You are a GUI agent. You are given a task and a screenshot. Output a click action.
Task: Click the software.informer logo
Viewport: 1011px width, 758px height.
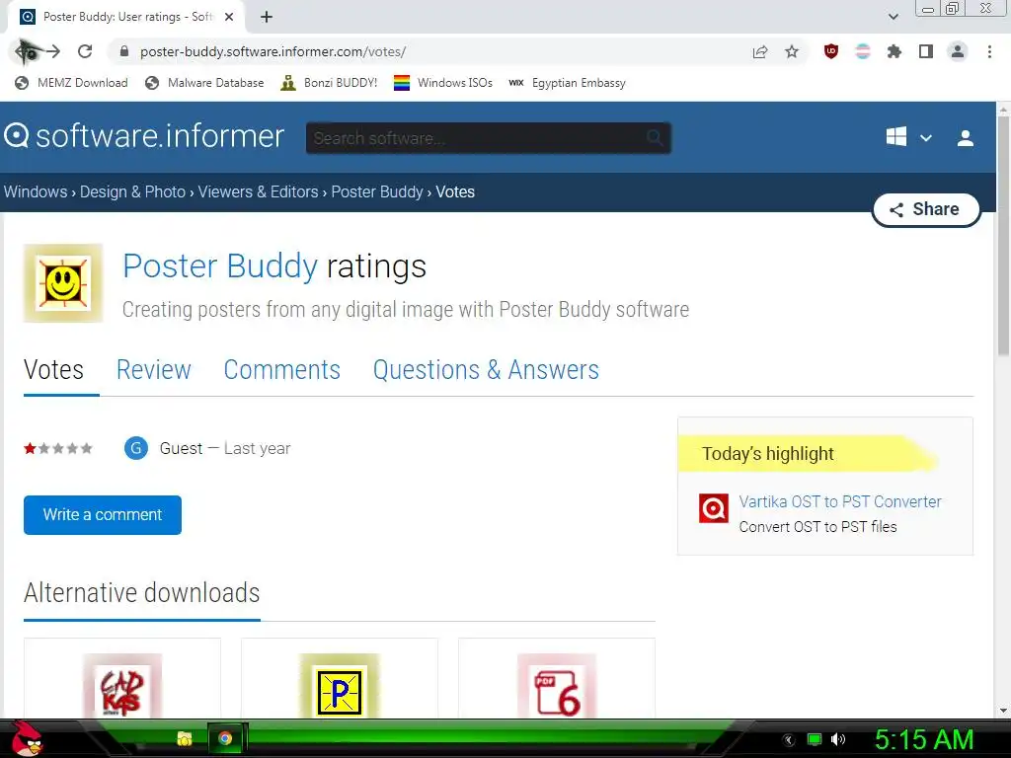point(144,136)
